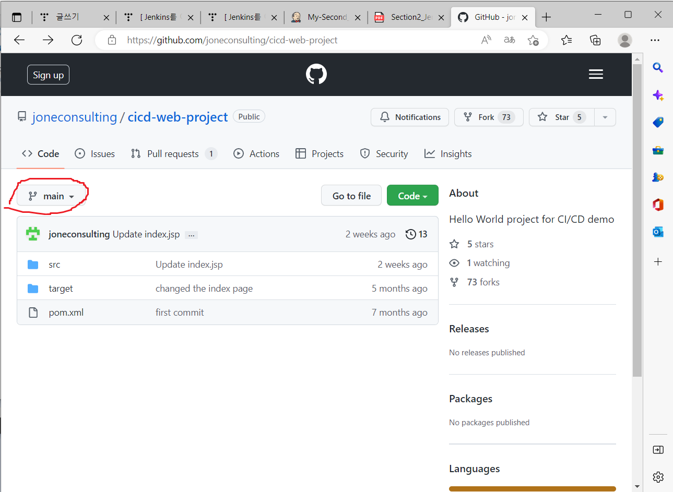Open the Code tab
The height and width of the screenshot is (492, 673).
[x=40, y=154]
